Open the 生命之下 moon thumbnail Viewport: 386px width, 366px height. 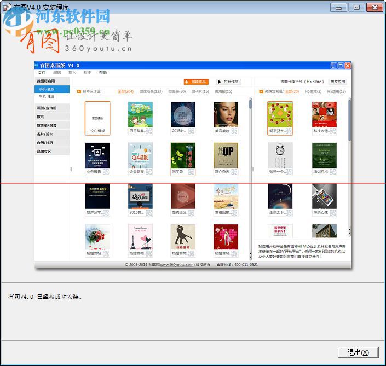click(x=280, y=196)
